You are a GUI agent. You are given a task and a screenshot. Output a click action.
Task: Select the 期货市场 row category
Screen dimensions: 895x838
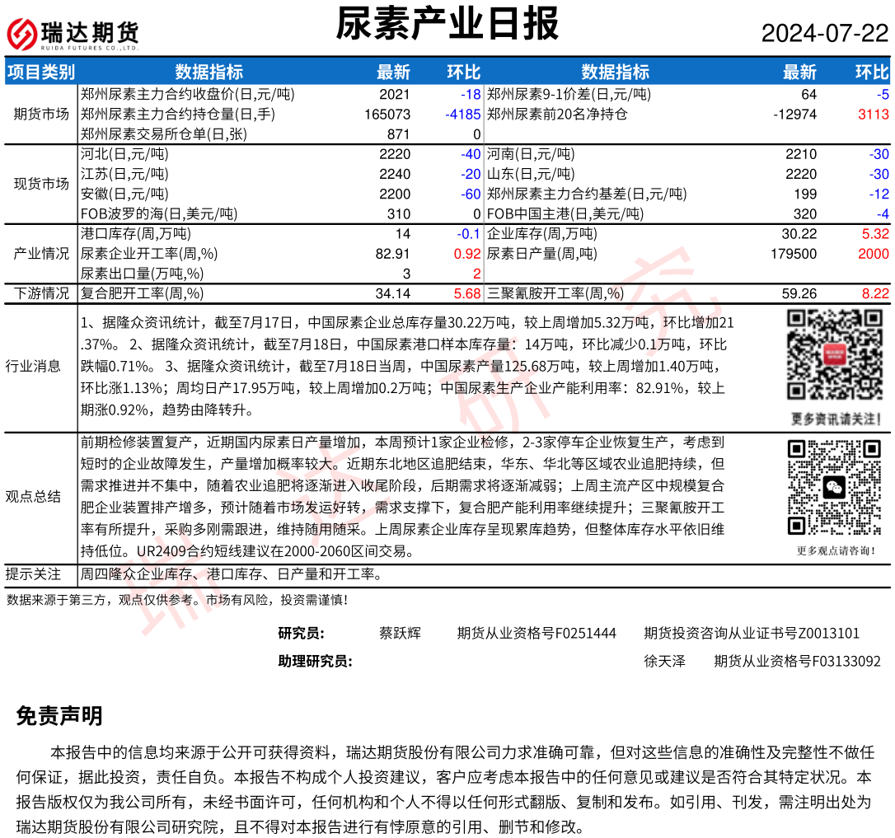point(41,114)
